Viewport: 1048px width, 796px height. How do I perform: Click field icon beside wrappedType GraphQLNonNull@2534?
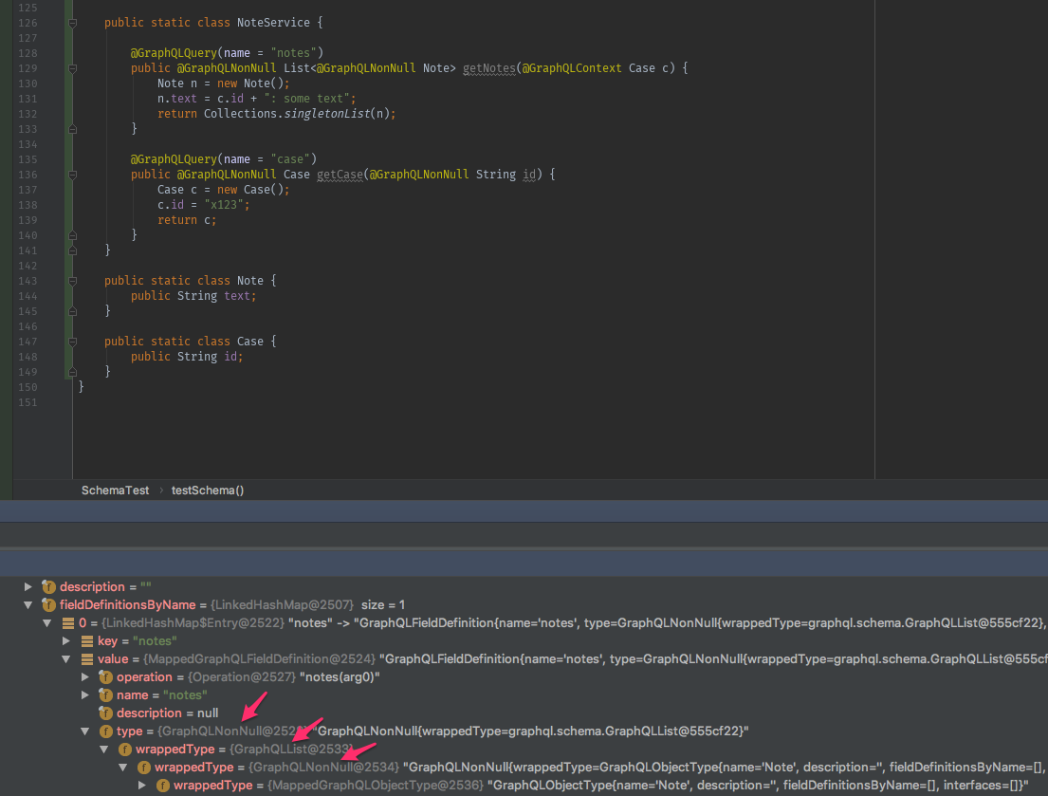coord(144,768)
